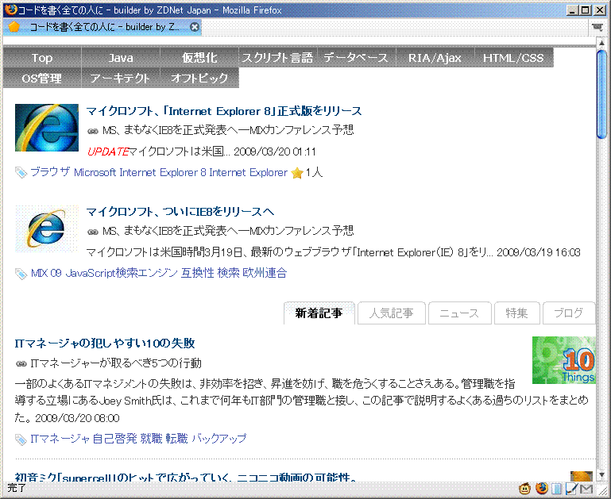Close the builder by ZDNet browser tab

[195, 27]
